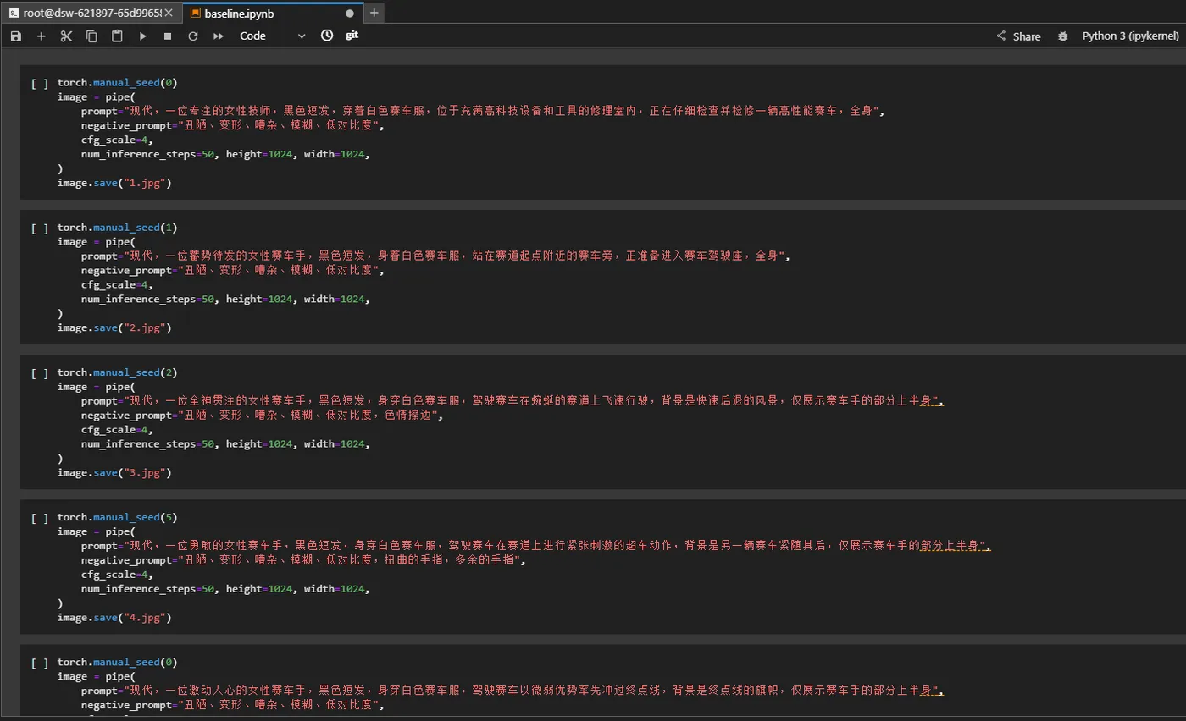Screen dimensions: 1186x721
Task: Click the [ ] prompt of the 1.jpg cell
Action: pos(39,84)
